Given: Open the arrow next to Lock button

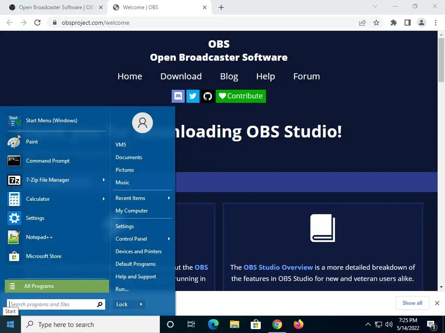Looking at the screenshot, I should pyautogui.click(x=141, y=304).
